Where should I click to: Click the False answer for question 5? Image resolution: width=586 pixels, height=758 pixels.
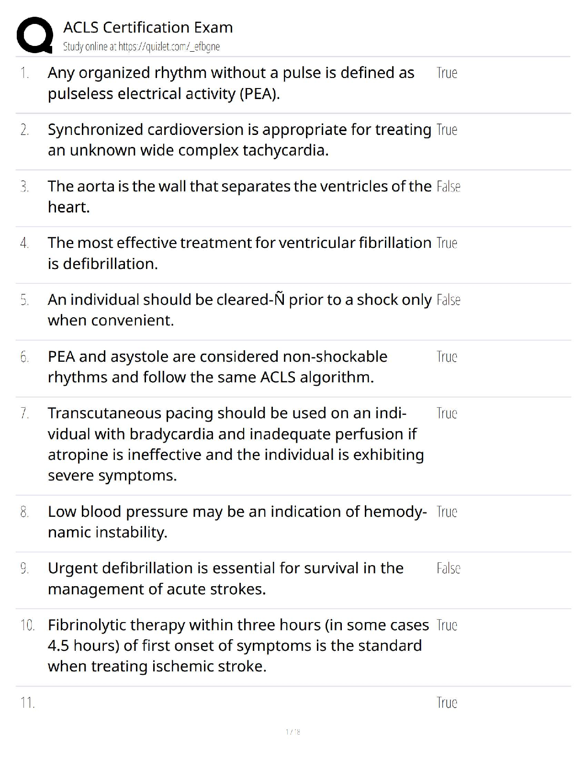(448, 300)
